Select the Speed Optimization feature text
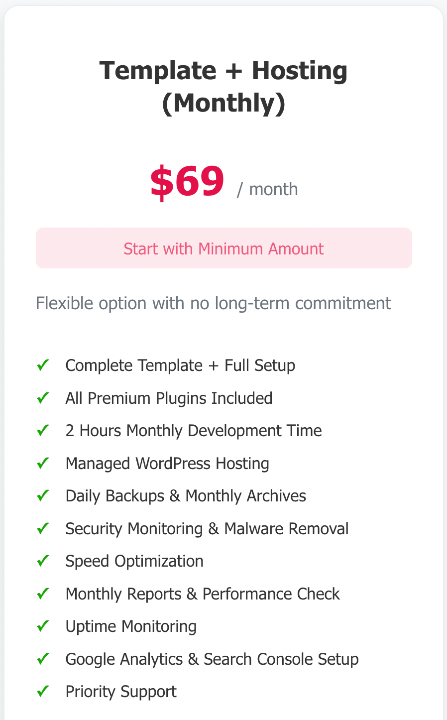 [134, 561]
